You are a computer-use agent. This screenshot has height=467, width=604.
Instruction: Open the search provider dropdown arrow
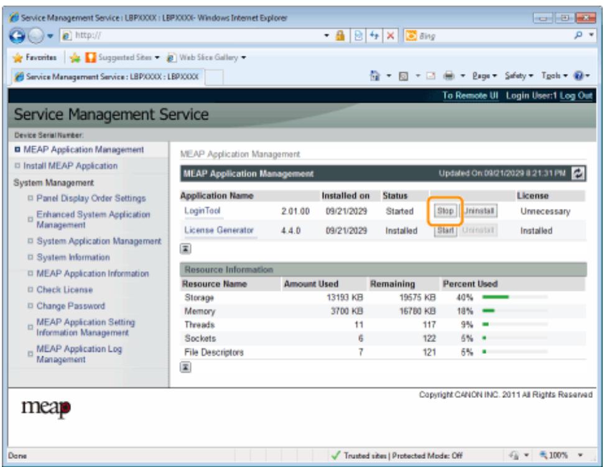592,35
